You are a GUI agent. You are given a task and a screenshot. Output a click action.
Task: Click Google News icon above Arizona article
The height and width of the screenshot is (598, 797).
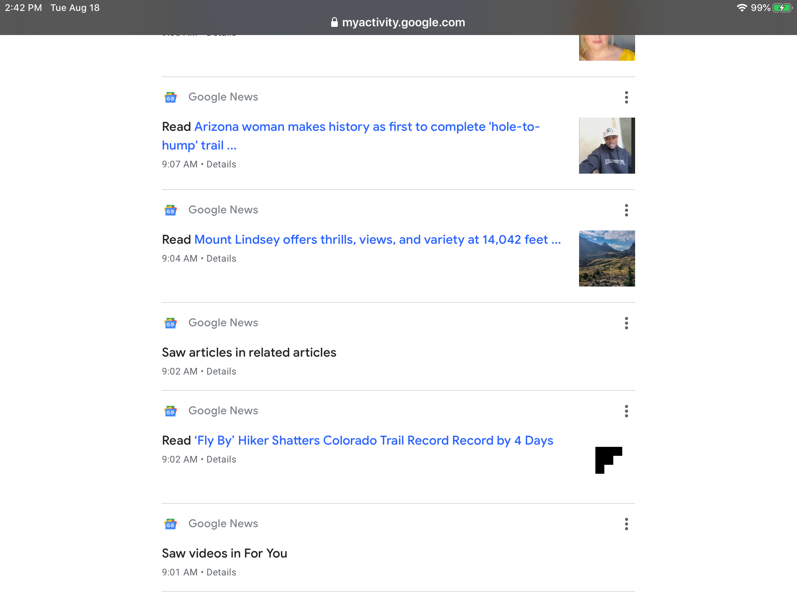point(170,97)
